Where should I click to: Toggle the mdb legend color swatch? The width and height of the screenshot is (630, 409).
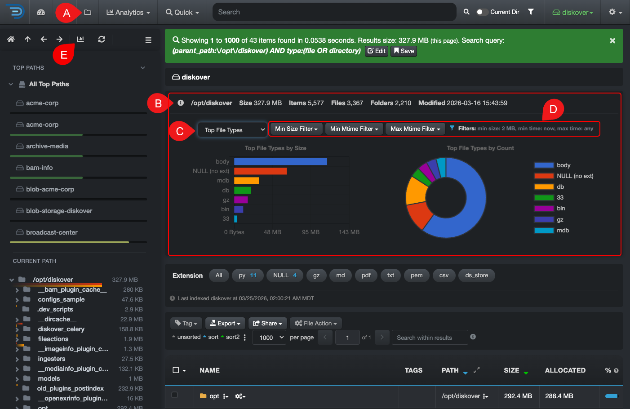(x=544, y=230)
